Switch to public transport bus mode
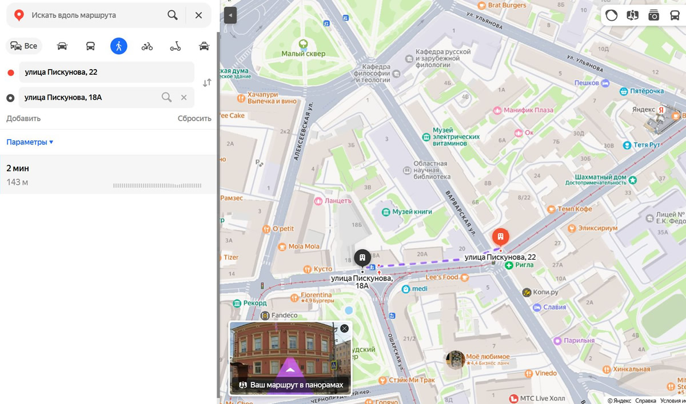 coord(90,46)
